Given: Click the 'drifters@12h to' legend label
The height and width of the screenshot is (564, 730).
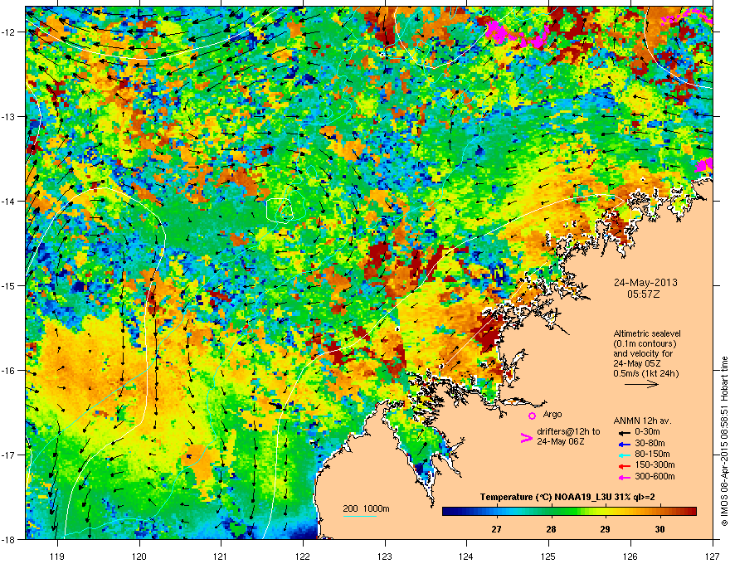Looking at the screenshot, I should pos(568,431).
